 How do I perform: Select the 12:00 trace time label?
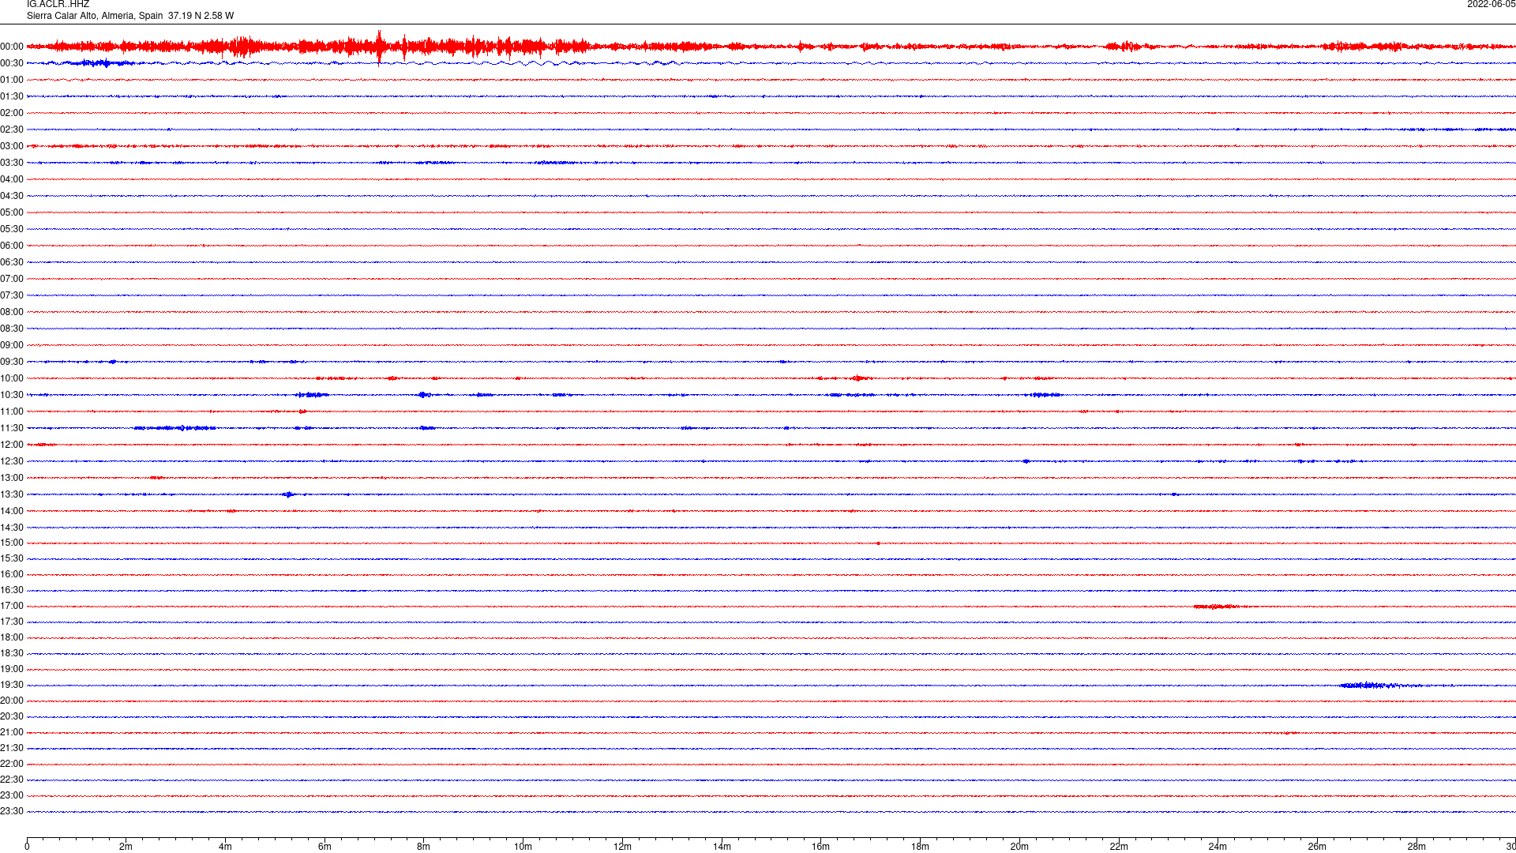tap(12, 445)
